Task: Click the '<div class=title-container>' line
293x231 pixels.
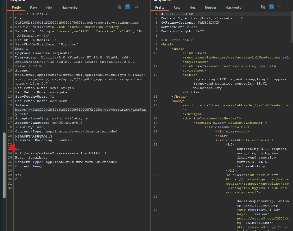Action: pos(244,140)
